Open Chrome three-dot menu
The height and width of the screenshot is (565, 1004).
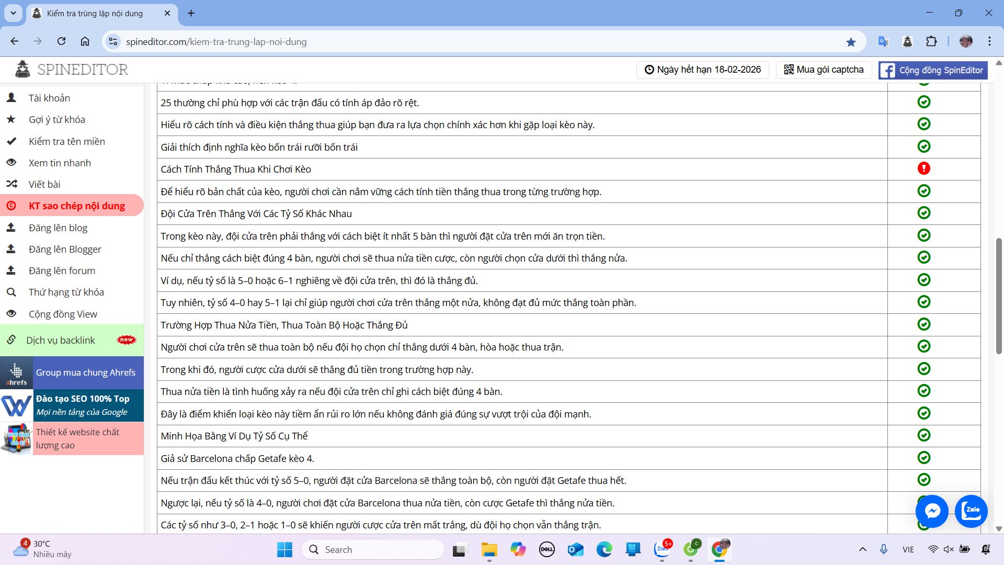point(989,41)
